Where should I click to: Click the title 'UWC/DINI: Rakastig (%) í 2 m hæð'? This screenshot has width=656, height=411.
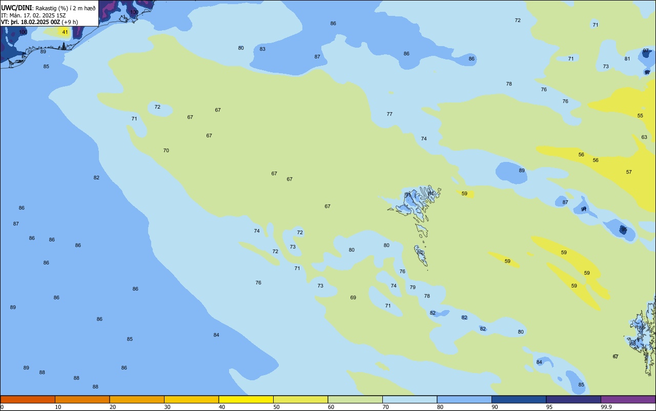[48, 8]
